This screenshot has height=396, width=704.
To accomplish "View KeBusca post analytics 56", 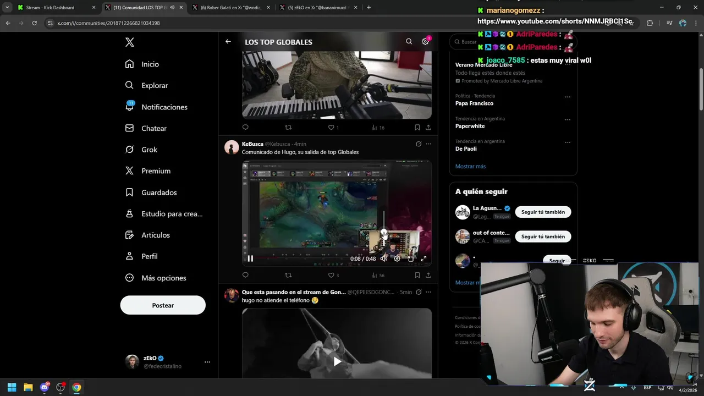I will 377,275.
